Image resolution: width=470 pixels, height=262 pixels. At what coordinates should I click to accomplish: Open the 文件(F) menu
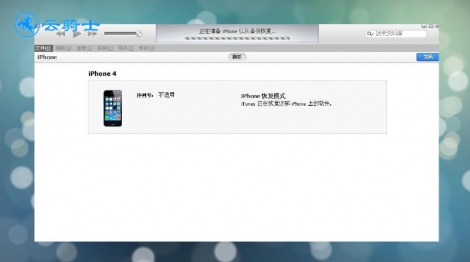[43, 48]
